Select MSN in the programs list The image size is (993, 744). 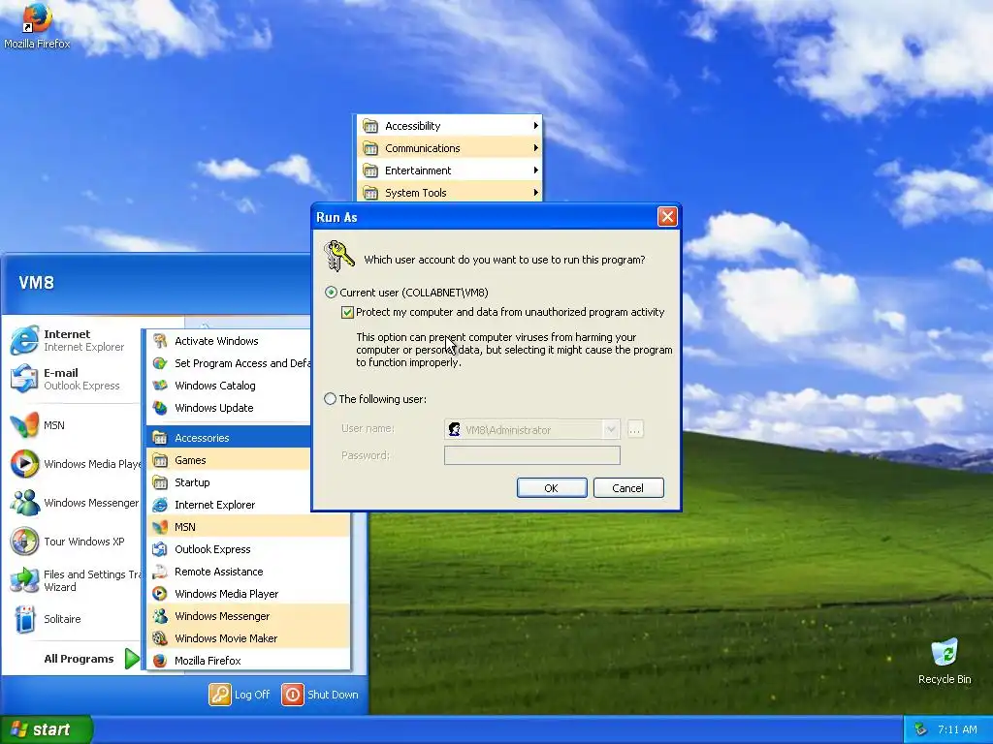pos(249,527)
